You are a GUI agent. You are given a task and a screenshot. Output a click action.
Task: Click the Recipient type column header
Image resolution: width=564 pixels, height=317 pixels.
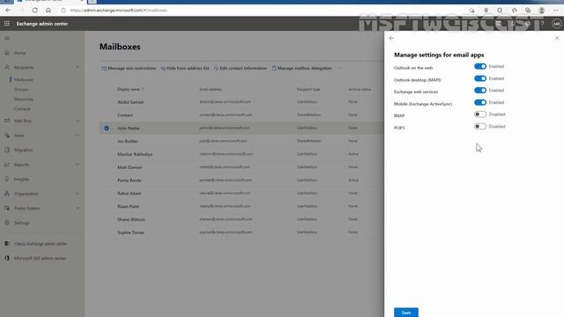click(308, 89)
